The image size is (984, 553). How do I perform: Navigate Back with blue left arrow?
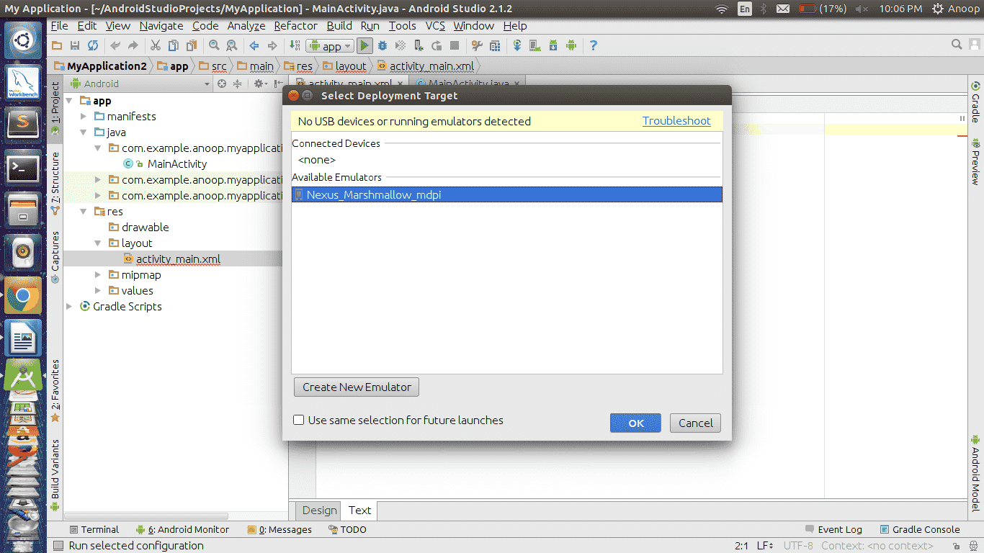254,45
